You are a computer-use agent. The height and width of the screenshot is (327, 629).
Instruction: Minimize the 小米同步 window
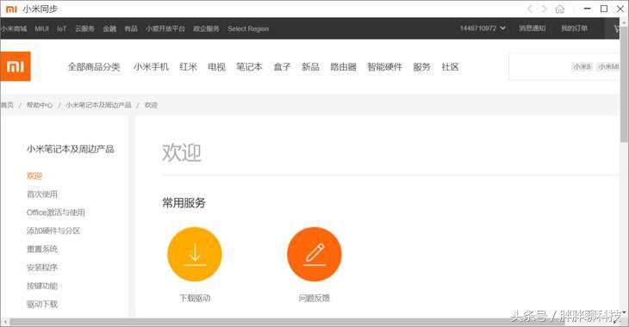tap(588, 9)
